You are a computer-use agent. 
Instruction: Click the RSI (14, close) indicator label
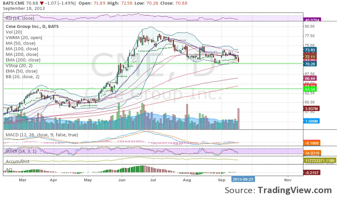pos(20,18)
